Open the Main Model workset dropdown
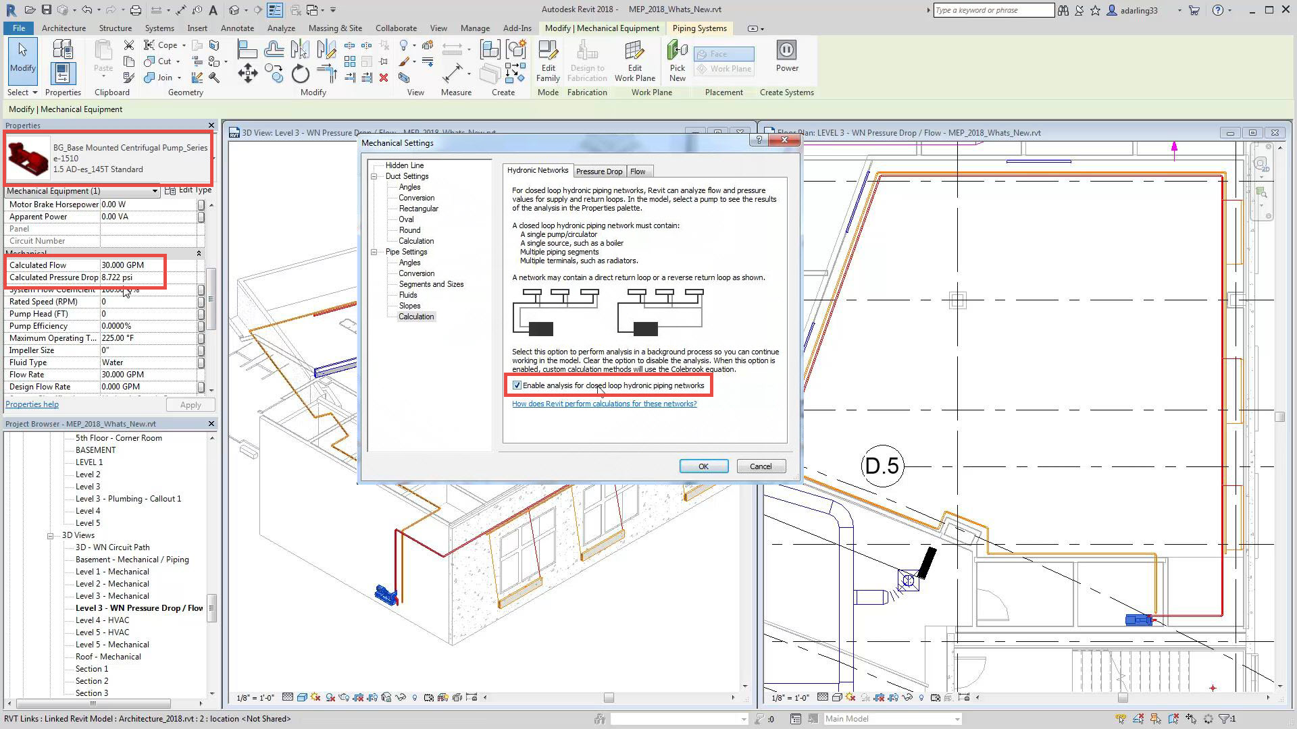 coord(957,719)
